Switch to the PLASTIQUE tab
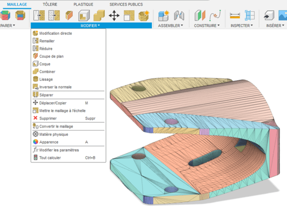 tap(83, 4)
